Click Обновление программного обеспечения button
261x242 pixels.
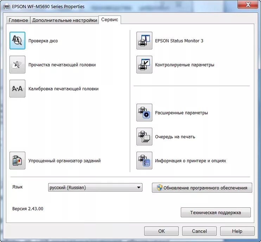click(202, 188)
